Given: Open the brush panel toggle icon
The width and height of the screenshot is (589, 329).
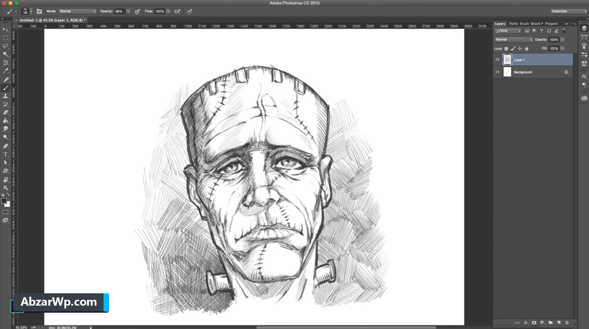Looking at the screenshot, I should [39, 11].
